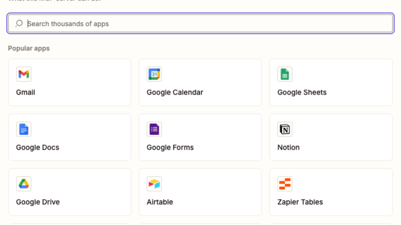Click the Zapier Tables app icon

285,184
